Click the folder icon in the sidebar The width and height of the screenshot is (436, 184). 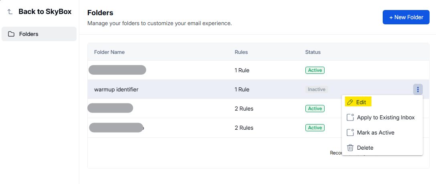[x=11, y=34]
